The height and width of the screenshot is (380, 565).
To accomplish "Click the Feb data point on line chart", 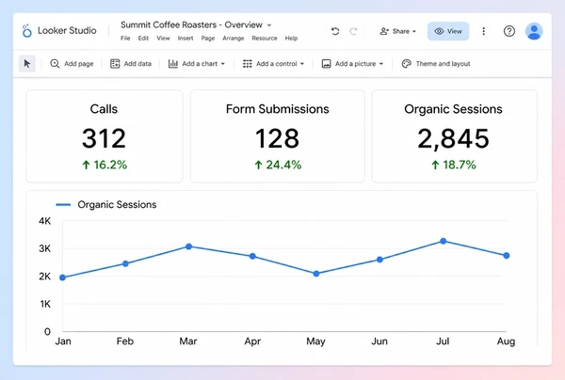I will point(125,263).
